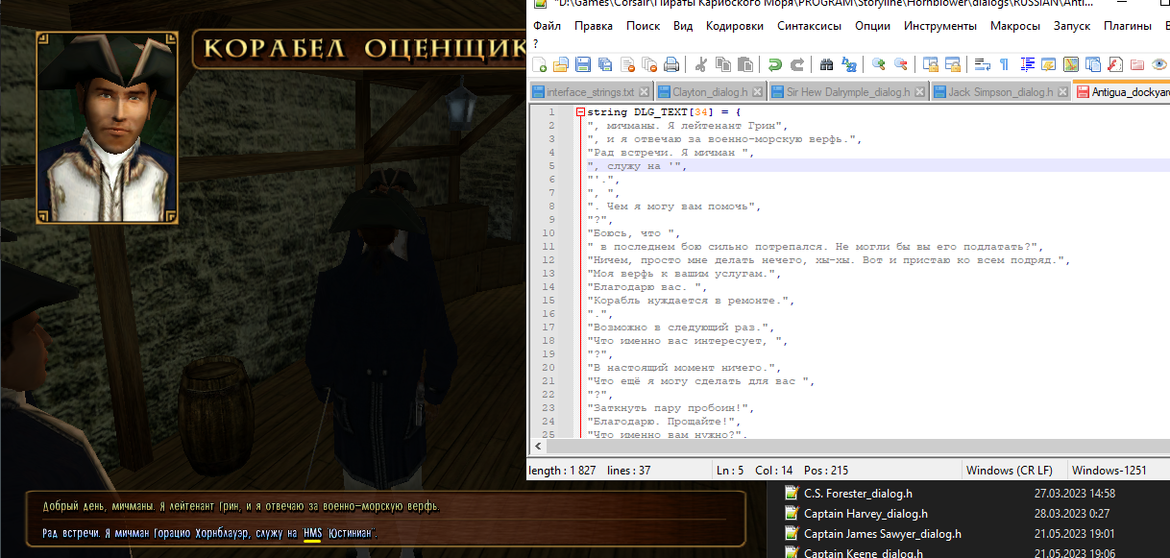Open the Кодировки menu
The height and width of the screenshot is (558, 1170).
pos(735,26)
